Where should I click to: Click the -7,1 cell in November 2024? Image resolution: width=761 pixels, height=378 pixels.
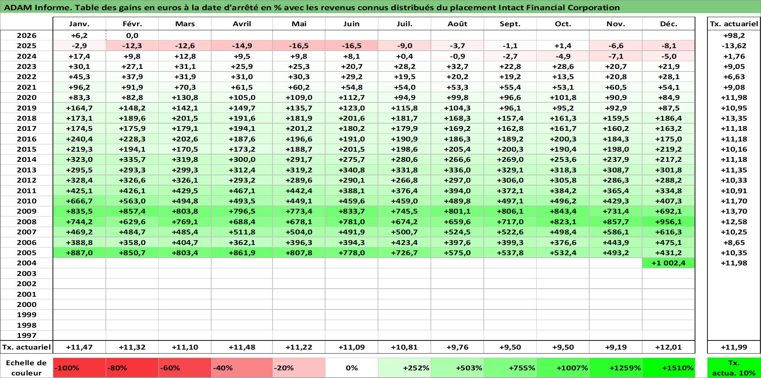(x=616, y=56)
